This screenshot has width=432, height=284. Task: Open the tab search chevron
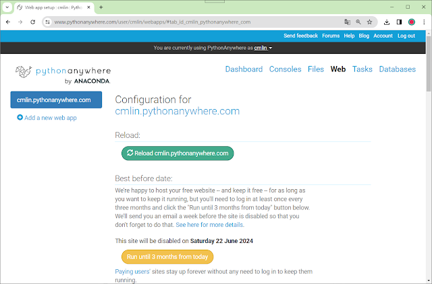click(x=7, y=7)
